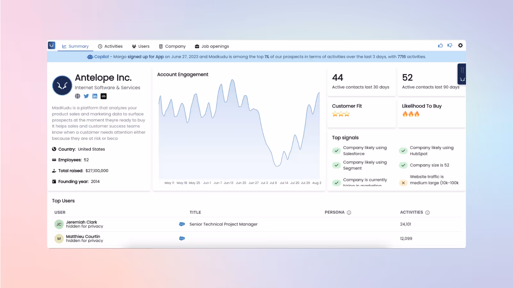Image resolution: width=513 pixels, height=288 pixels.
Task: Open the company website globe icon
Action: tap(78, 96)
